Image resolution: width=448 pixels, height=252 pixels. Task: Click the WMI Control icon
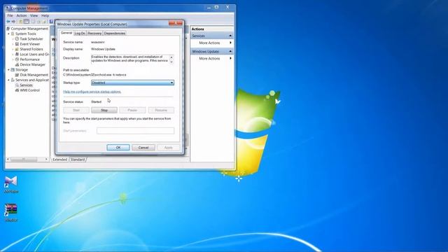17,90
